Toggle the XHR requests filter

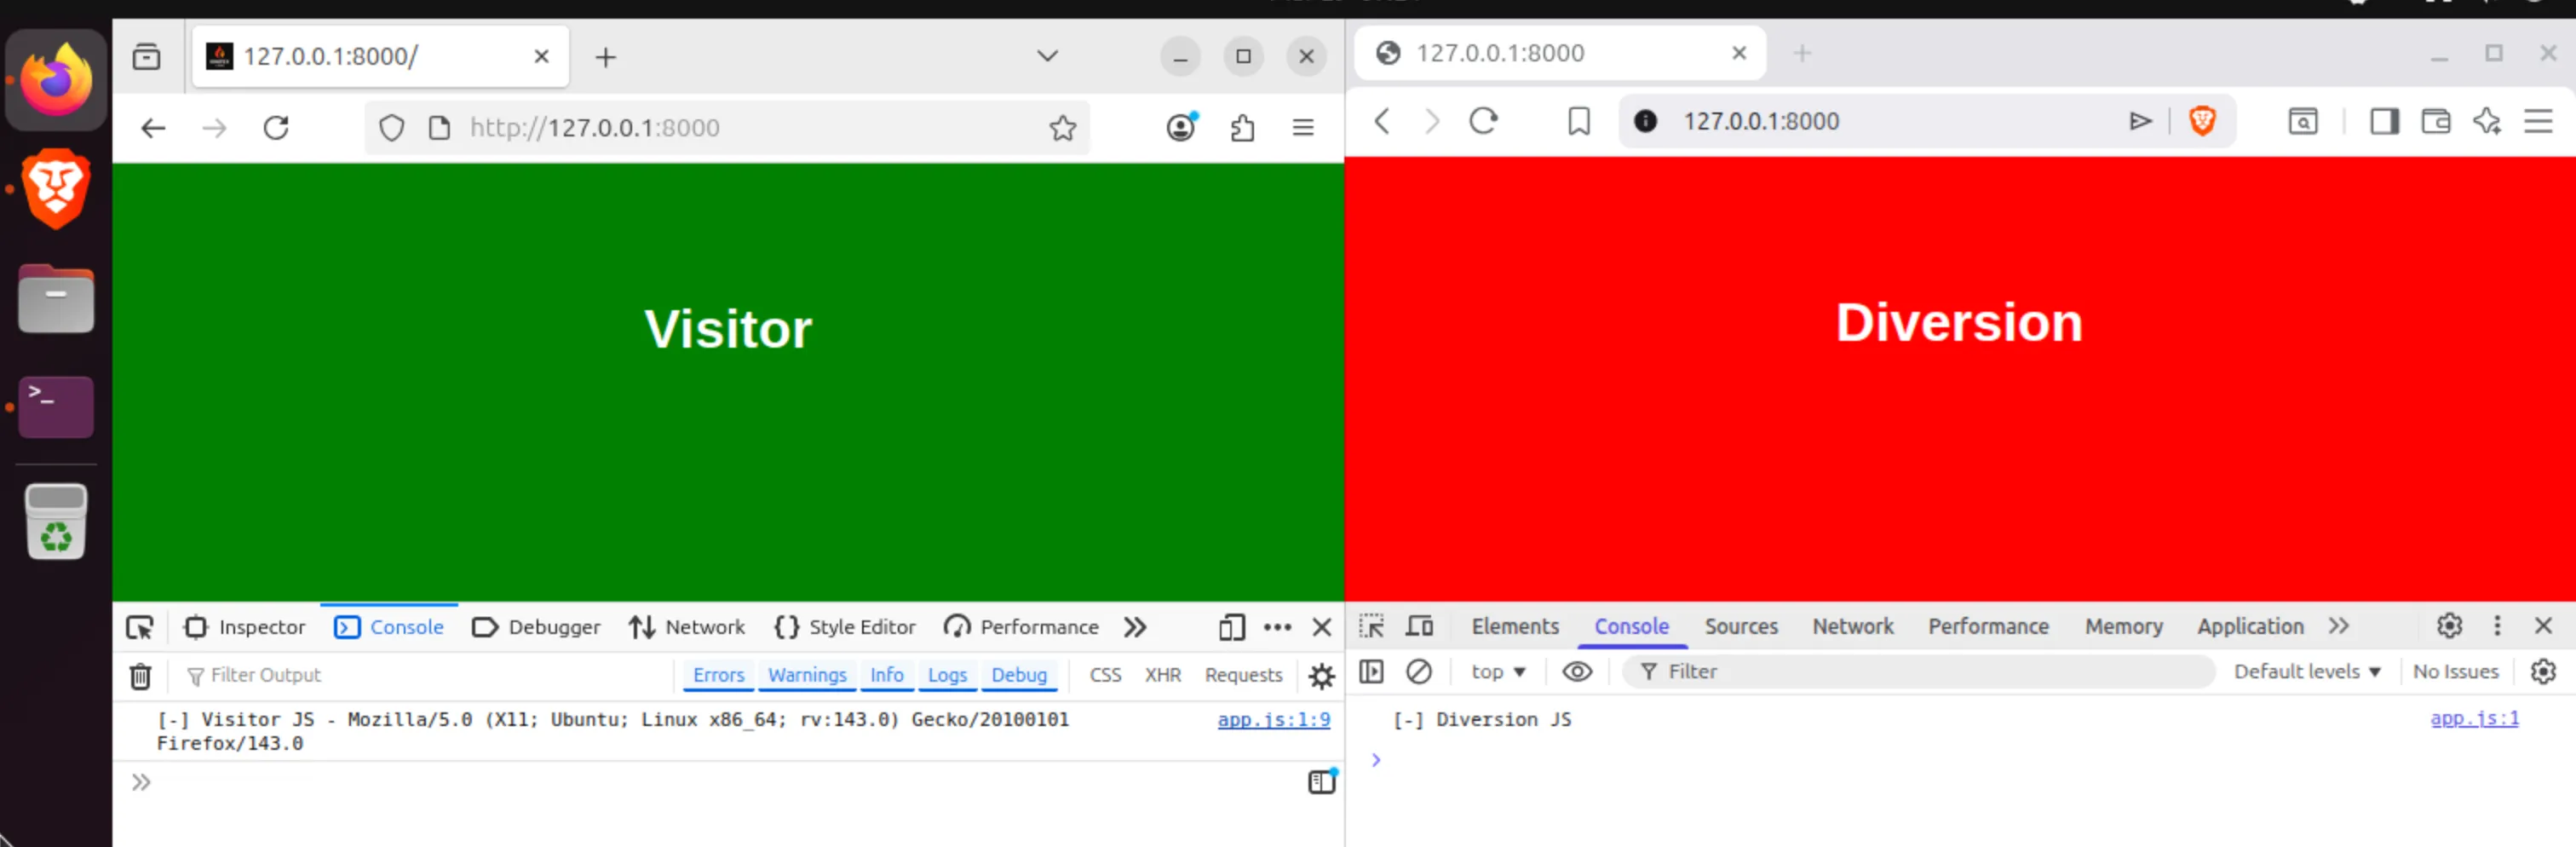coord(1163,675)
